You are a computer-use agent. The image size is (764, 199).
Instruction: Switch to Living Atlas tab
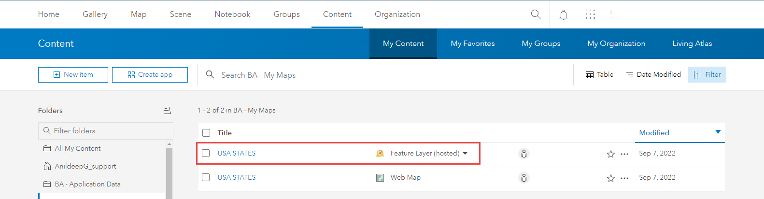(x=692, y=43)
